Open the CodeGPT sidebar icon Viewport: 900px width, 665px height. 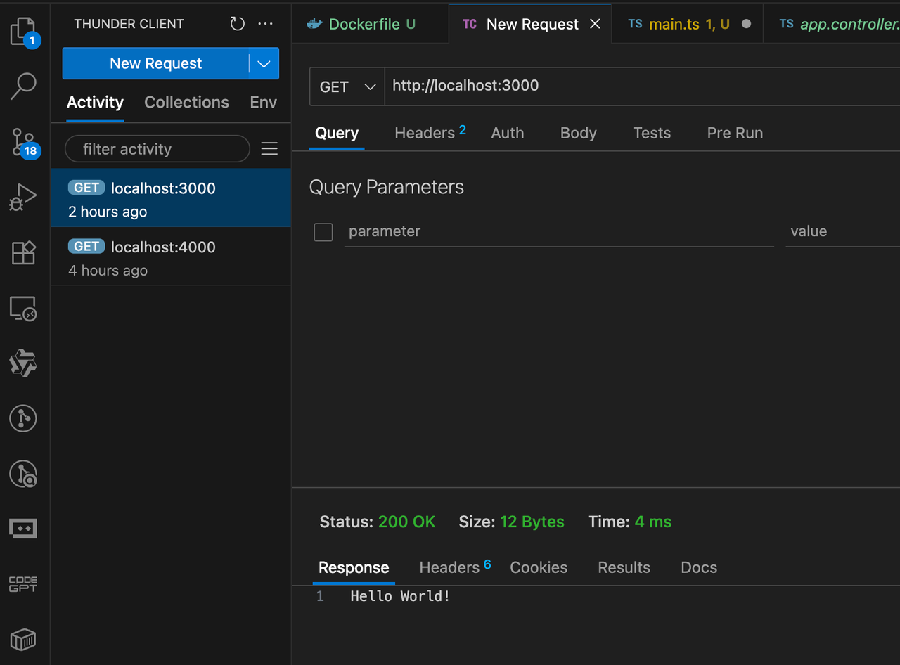[x=23, y=584]
